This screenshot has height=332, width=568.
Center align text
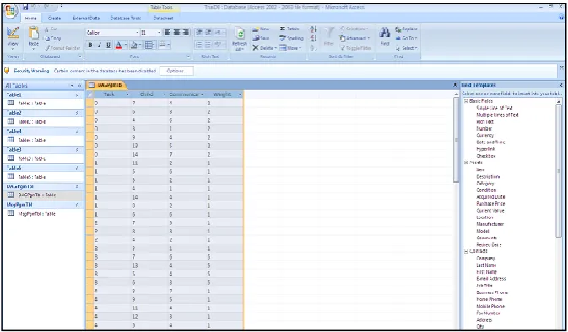176,33
